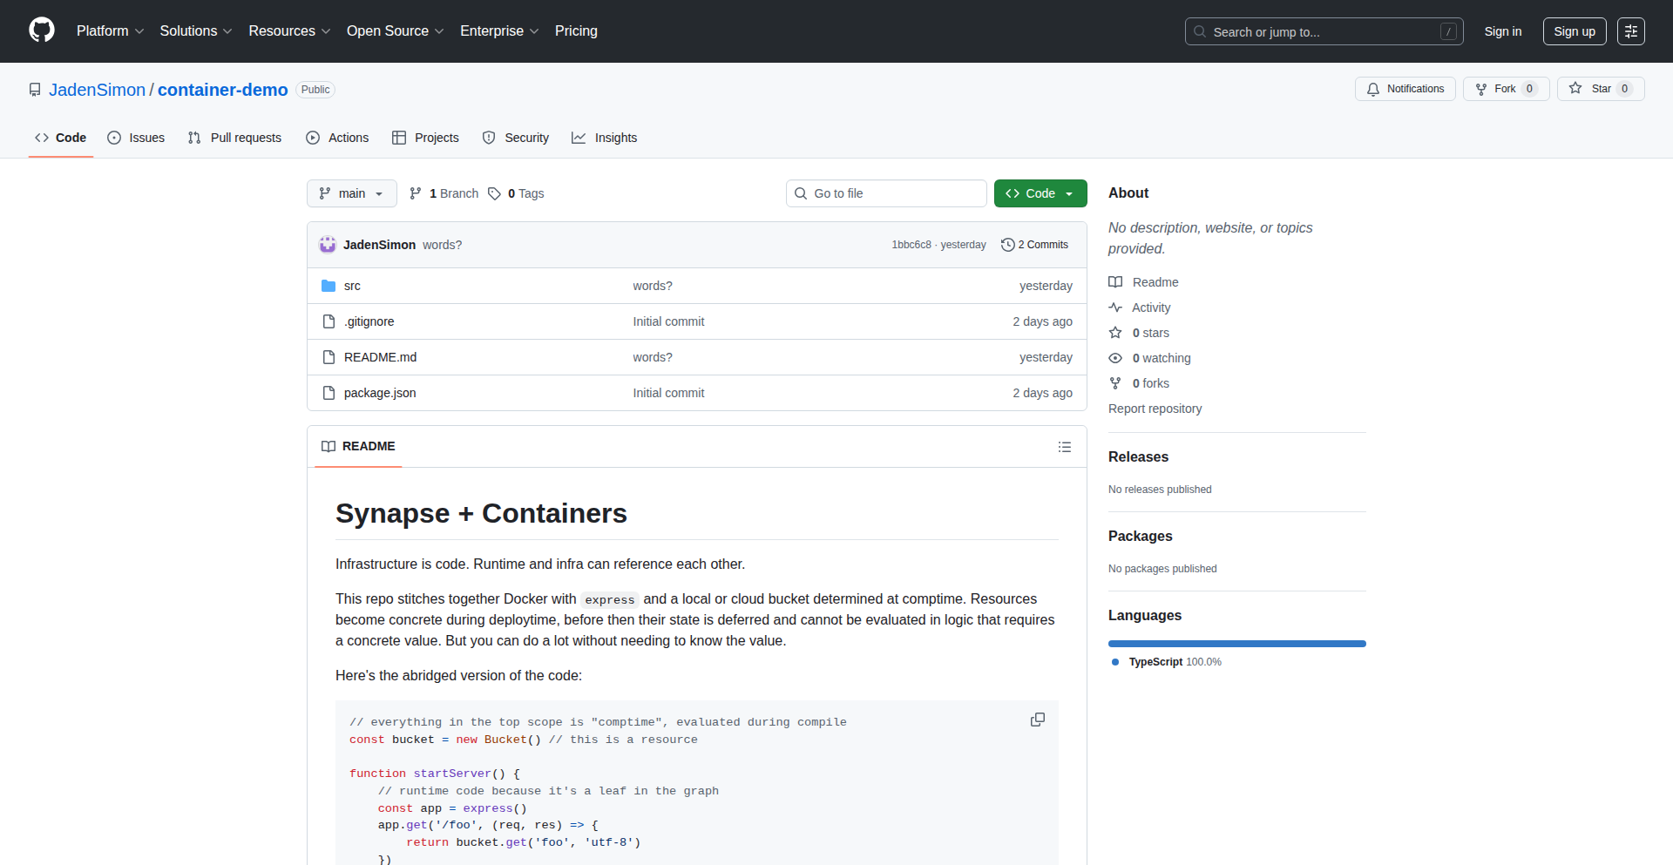This screenshot has height=865, width=1673.
Task: Click the GitHub logo icon
Action: (x=42, y=30)
